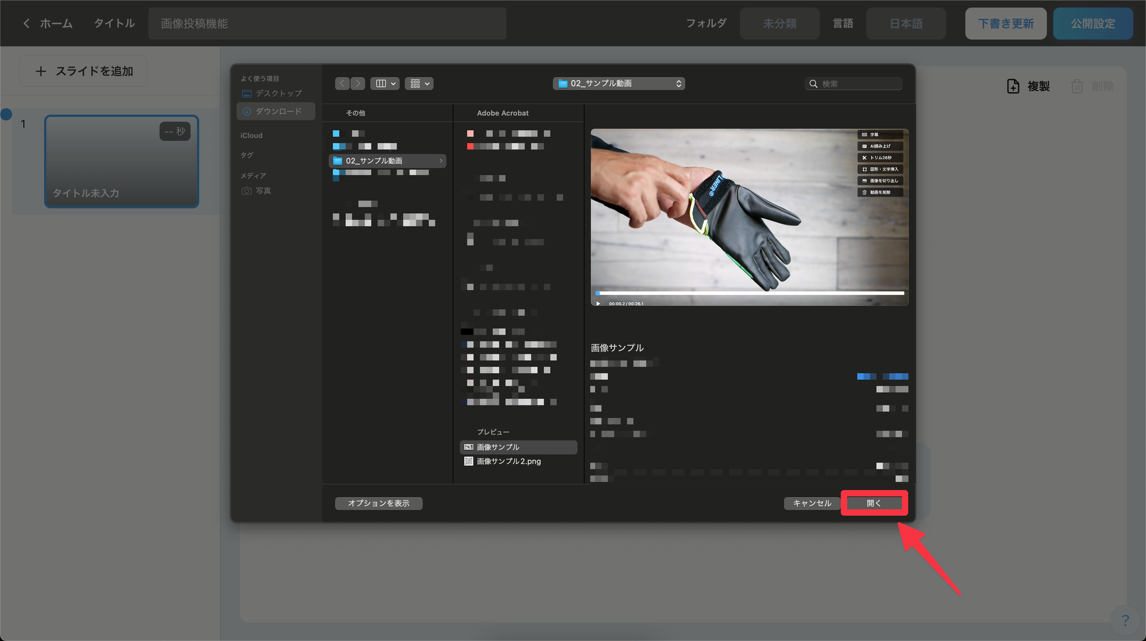Click the help question mark icon
The height and width of the screenshot is (641, 1146).
[x=1125, y=620]
